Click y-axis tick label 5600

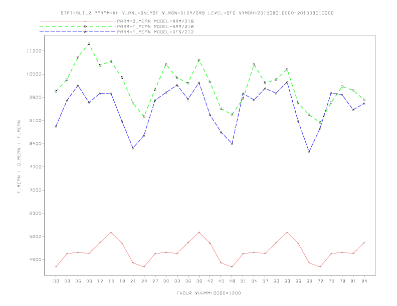35,236
